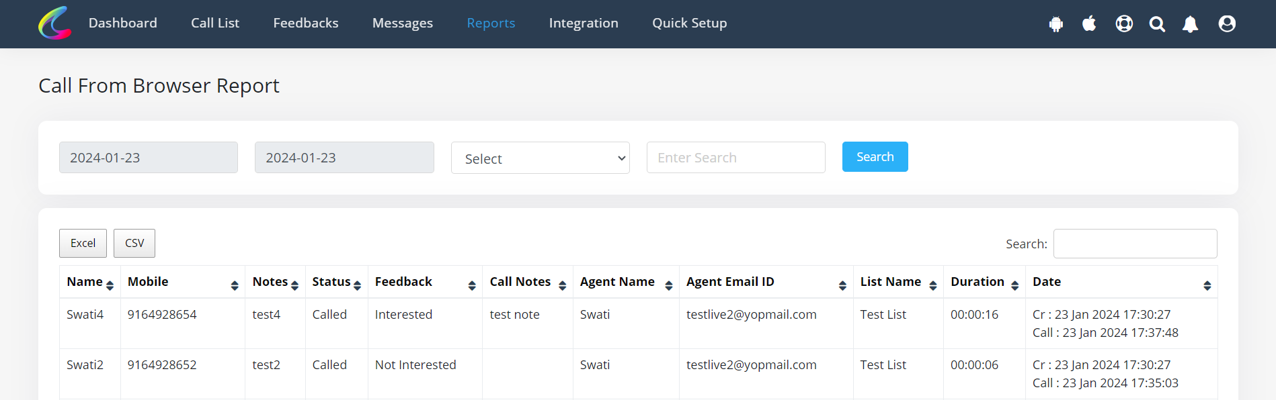
Task: Go to the Dashboard menu
Action: [123, 23]
